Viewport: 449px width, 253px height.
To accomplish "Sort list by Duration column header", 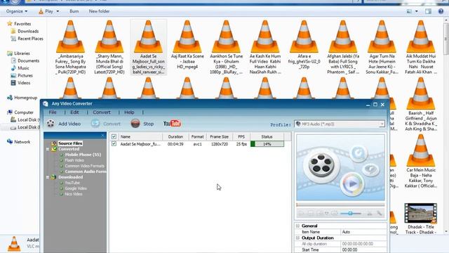I will (x=175, y=137).
